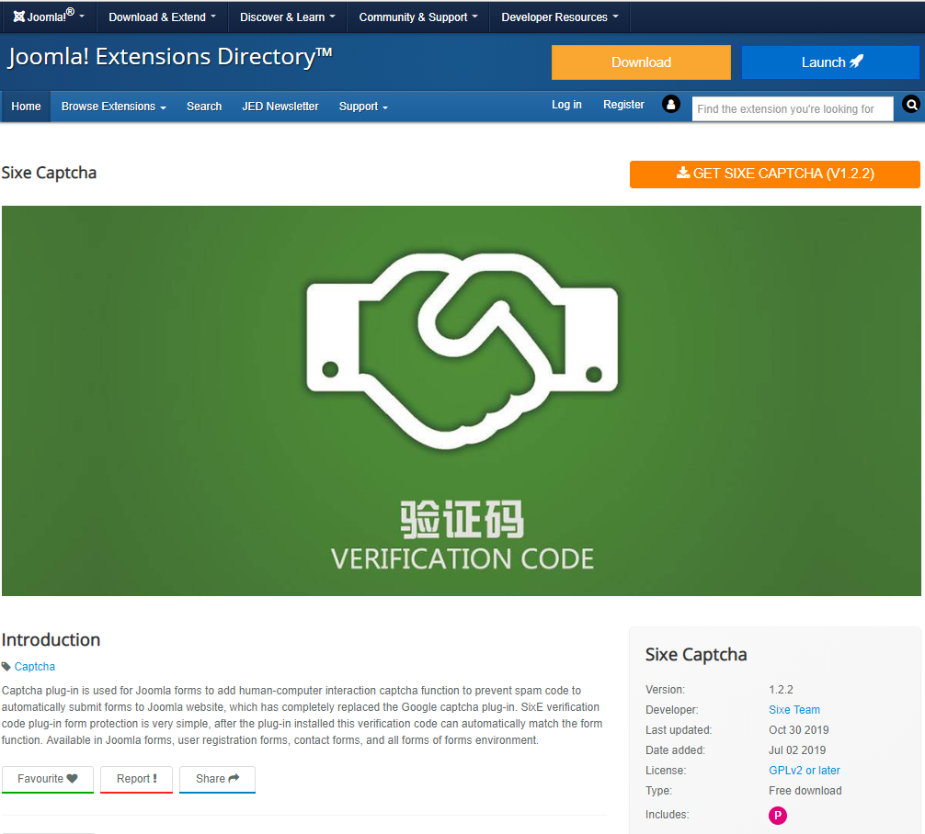
Task: Click the Joomla! logo menu
Action: [48, 17]
